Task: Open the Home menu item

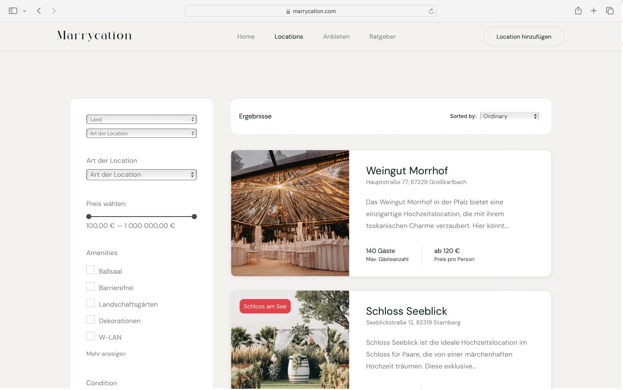Action: pos(246,37)
